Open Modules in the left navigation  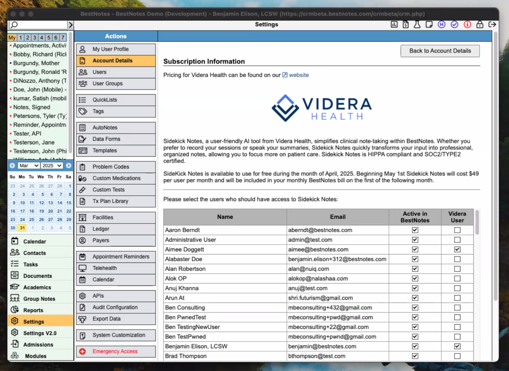click(x=41, y=356)
